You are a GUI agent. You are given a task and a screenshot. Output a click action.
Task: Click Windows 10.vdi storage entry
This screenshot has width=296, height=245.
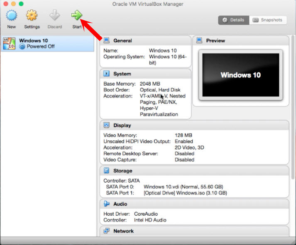[183, 187]
